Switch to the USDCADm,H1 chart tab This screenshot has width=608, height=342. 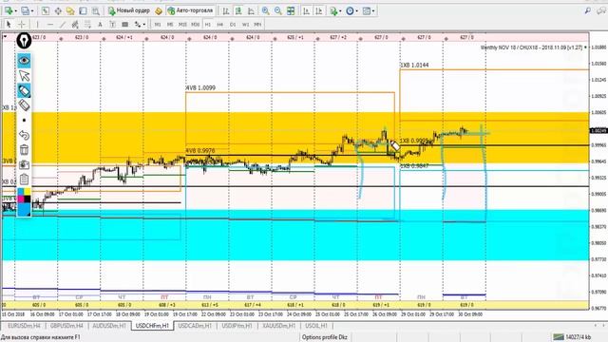pos(195,326)
